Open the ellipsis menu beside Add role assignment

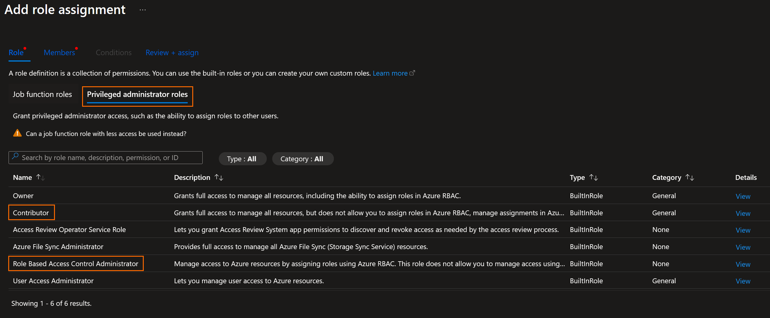click(143, 10)
